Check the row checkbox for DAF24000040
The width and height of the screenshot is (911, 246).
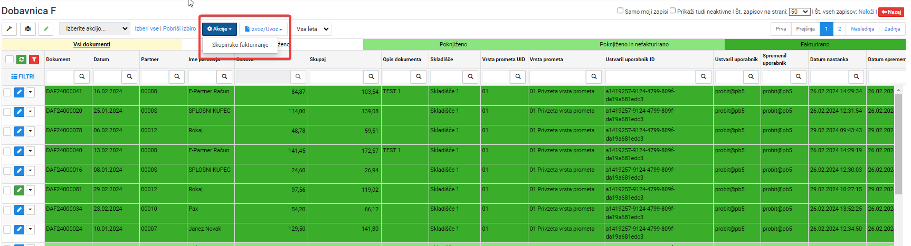pyautogui.click(x=7, y=151)
